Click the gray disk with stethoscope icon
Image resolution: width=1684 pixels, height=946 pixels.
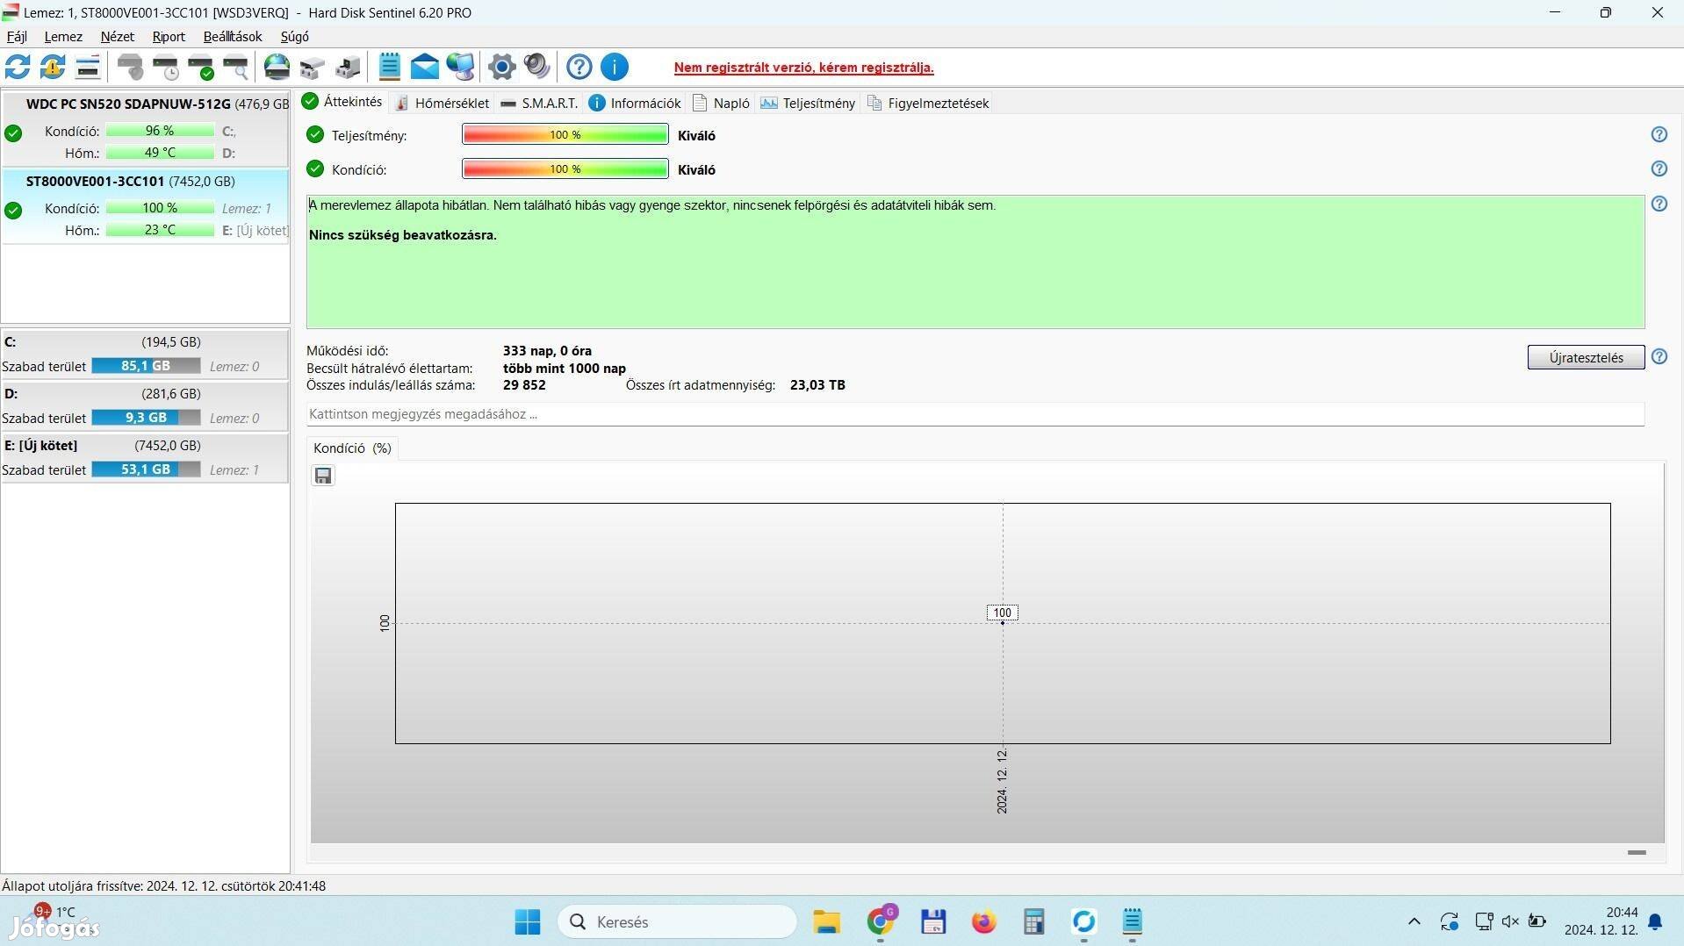[130, 67]
